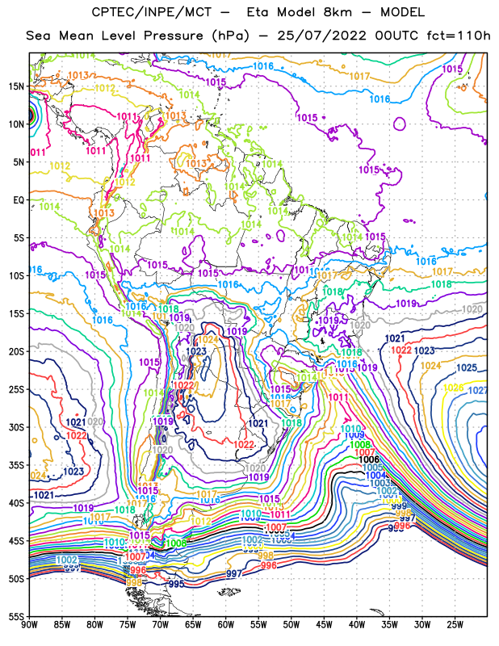Click the gray 1020 label near 15S east
The height and width of the screenshot is (646, 499).
[472, 309]
